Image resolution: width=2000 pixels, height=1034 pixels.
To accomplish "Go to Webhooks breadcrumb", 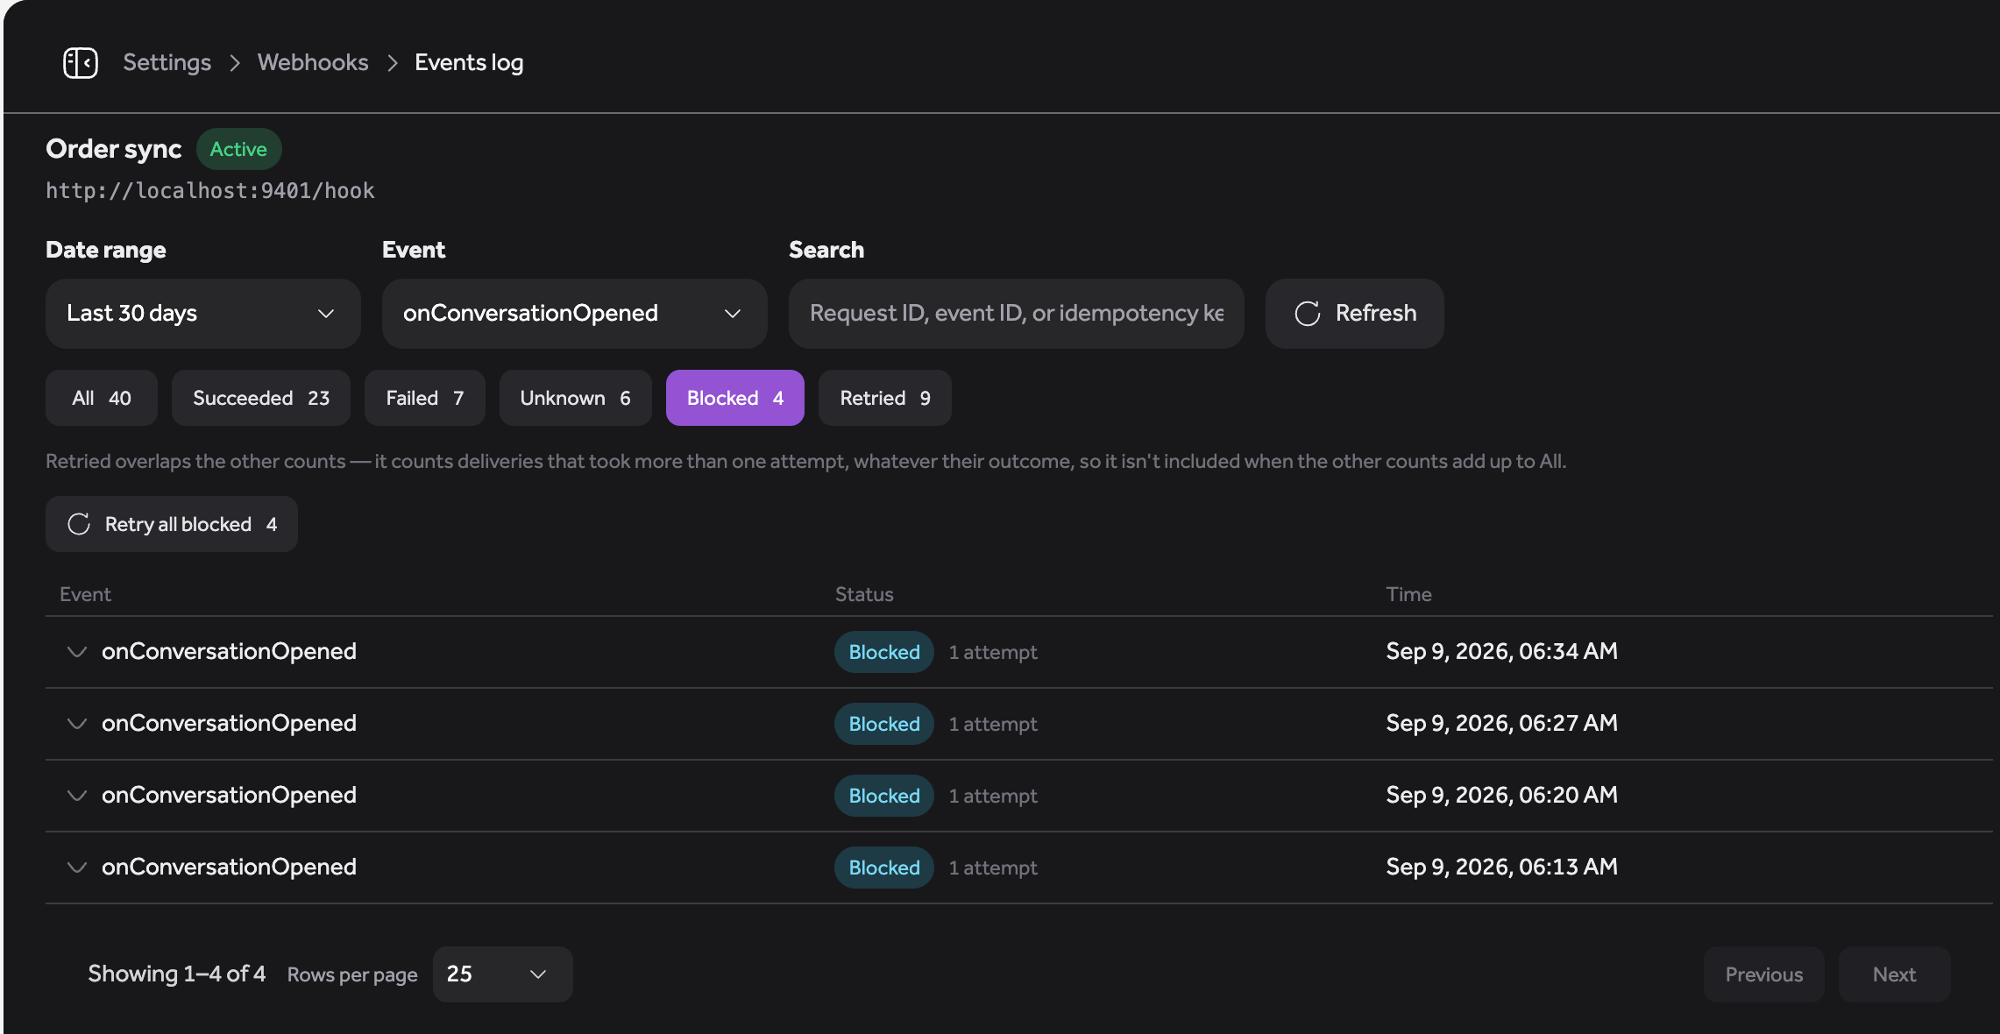I will point(313,63).
